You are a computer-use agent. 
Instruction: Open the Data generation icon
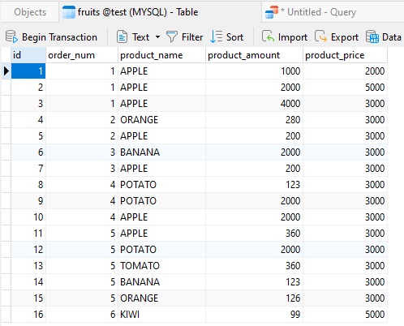[372, 36]
